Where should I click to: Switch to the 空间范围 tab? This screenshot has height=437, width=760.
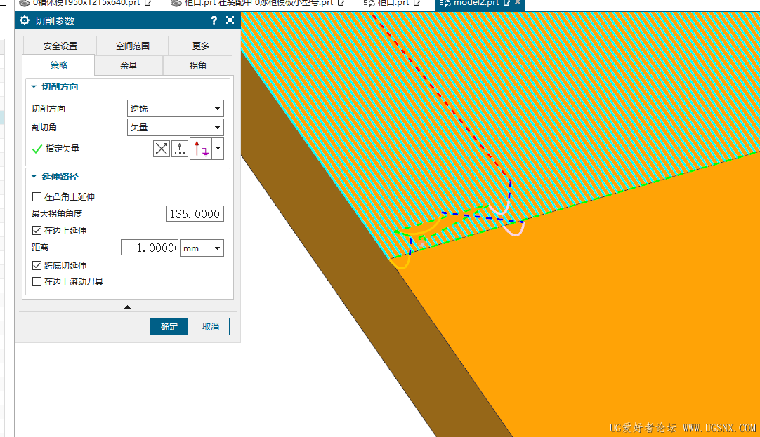pos(132,46)
